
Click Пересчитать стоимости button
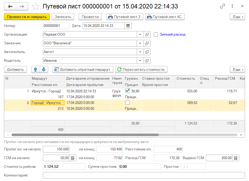coord(141,69)
